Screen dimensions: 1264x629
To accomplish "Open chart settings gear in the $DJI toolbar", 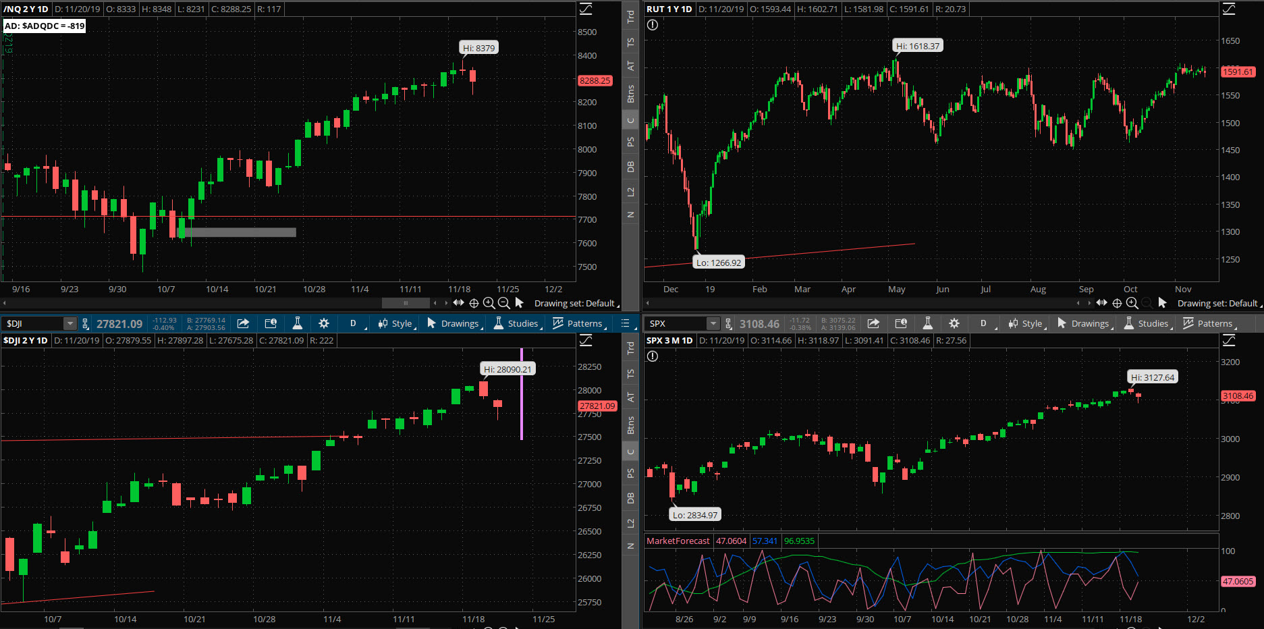I will point(324,323).
